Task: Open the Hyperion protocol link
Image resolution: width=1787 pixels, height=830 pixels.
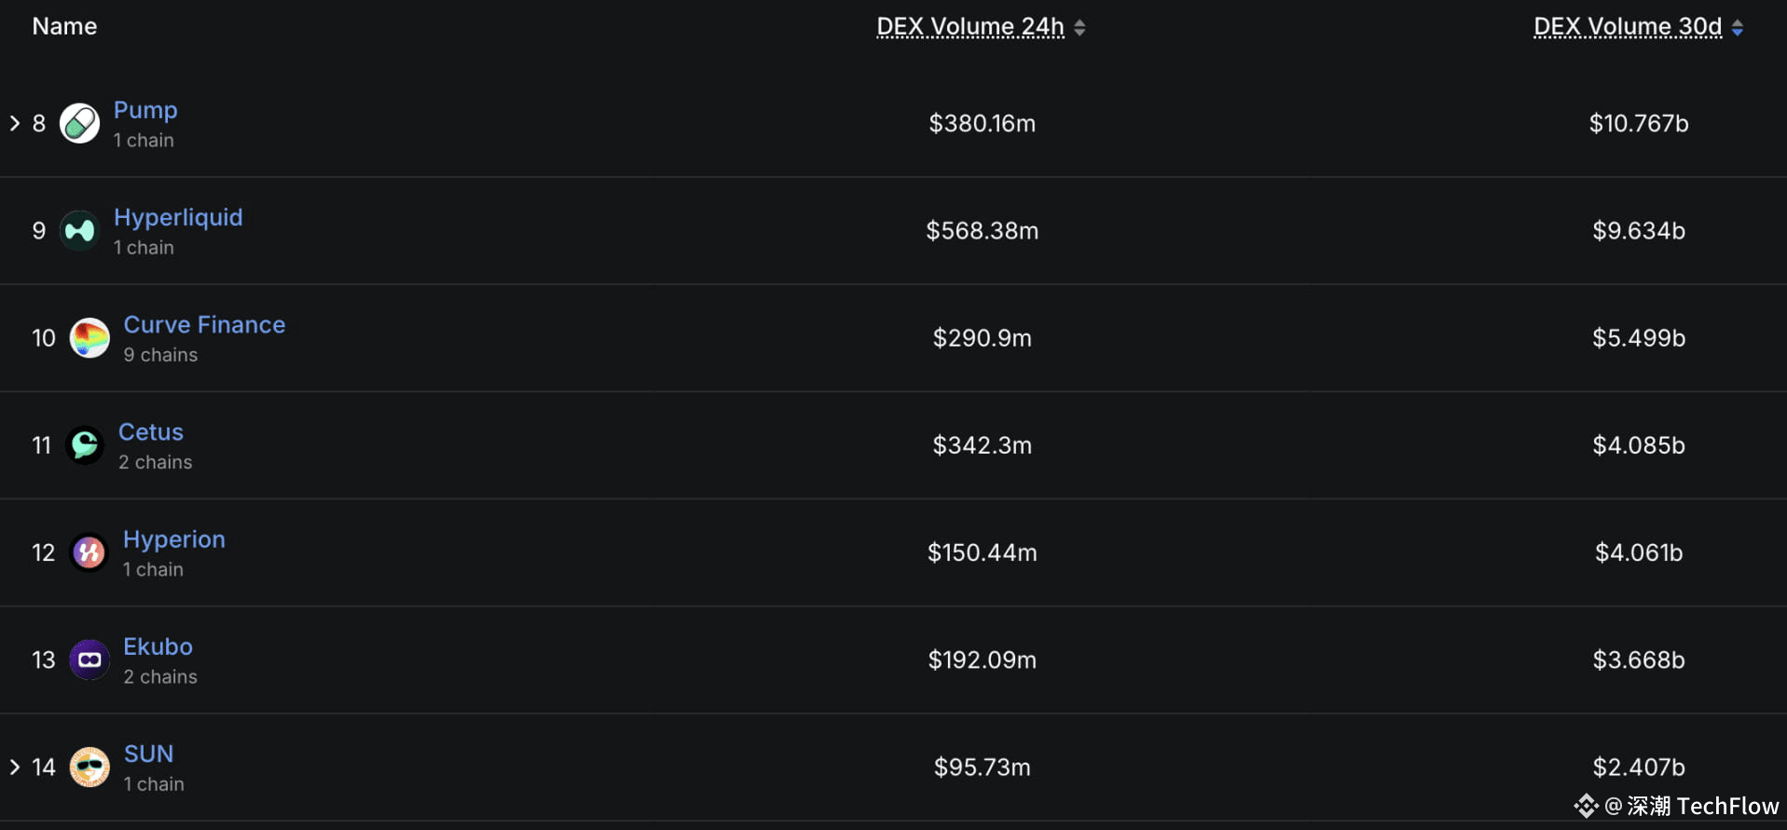Action: (x=174, y=539)
